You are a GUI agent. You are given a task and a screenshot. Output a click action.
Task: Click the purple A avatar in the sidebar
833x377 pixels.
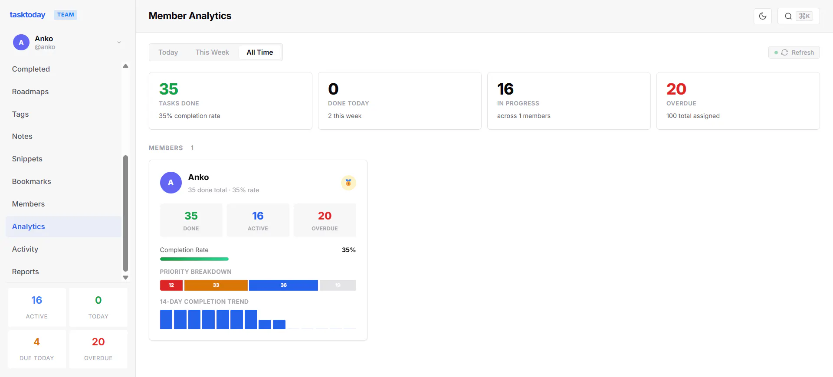(x=21, y=43)
